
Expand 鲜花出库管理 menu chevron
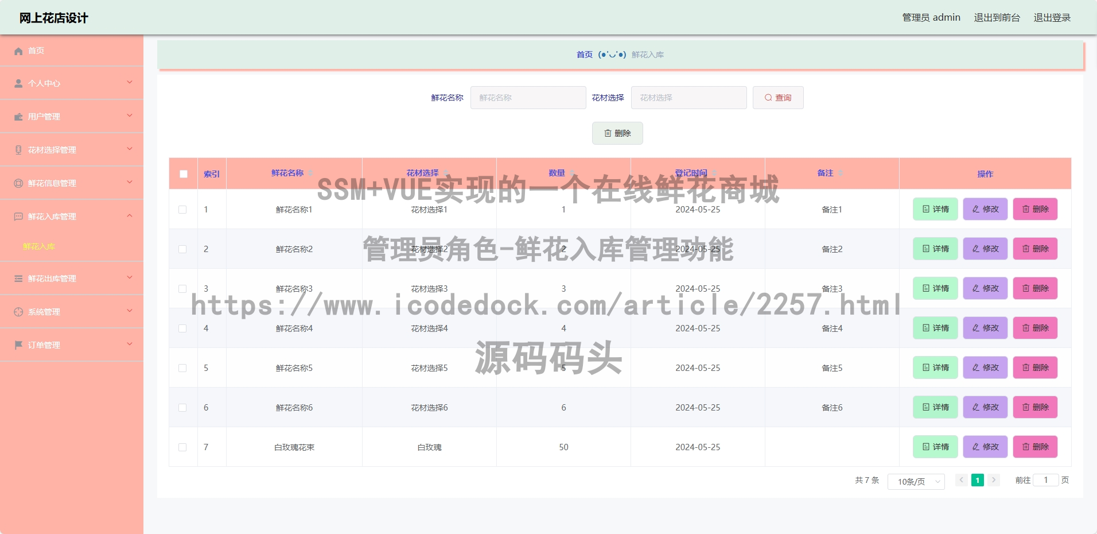click(x=130, y=278)
